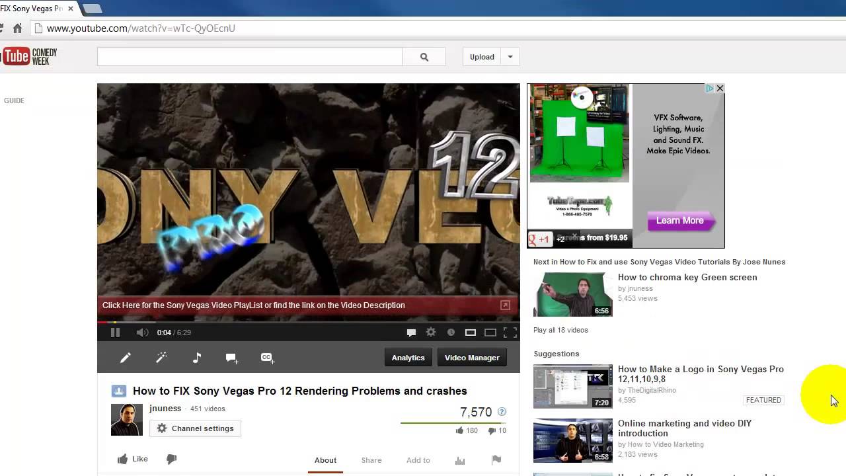Enter fullscreen mode
This screenshot has width=846, height=476.
[x=510, y=333]
